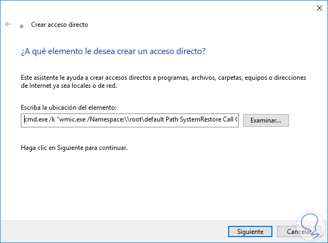Click the word cmd.exe in the location field
Viewport: 328px width, 243px height.
pos(35,120)
